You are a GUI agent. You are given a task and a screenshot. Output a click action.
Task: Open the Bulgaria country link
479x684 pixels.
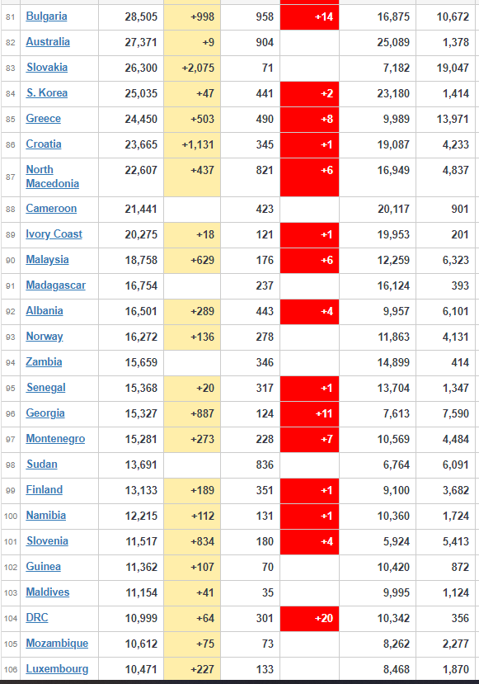coord(46,17)
